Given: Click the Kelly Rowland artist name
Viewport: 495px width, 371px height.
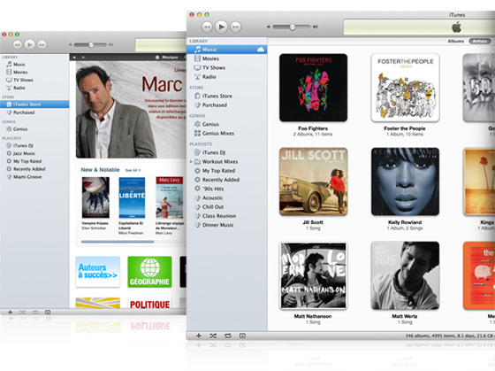Looking at the screenshot, I should [405, 222].
